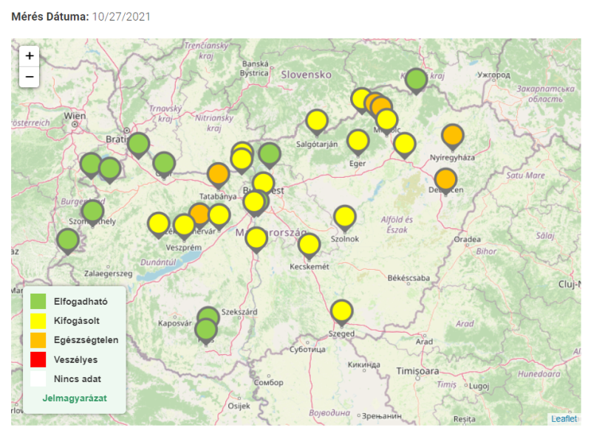Screen dimensions: 591x436
Task: Select the green marker near Košice
Action: coord(416,81)
